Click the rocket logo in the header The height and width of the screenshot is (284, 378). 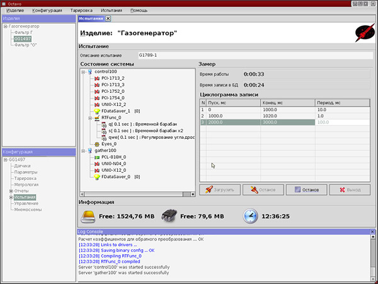pyautogui.click(x=365, y=33)
